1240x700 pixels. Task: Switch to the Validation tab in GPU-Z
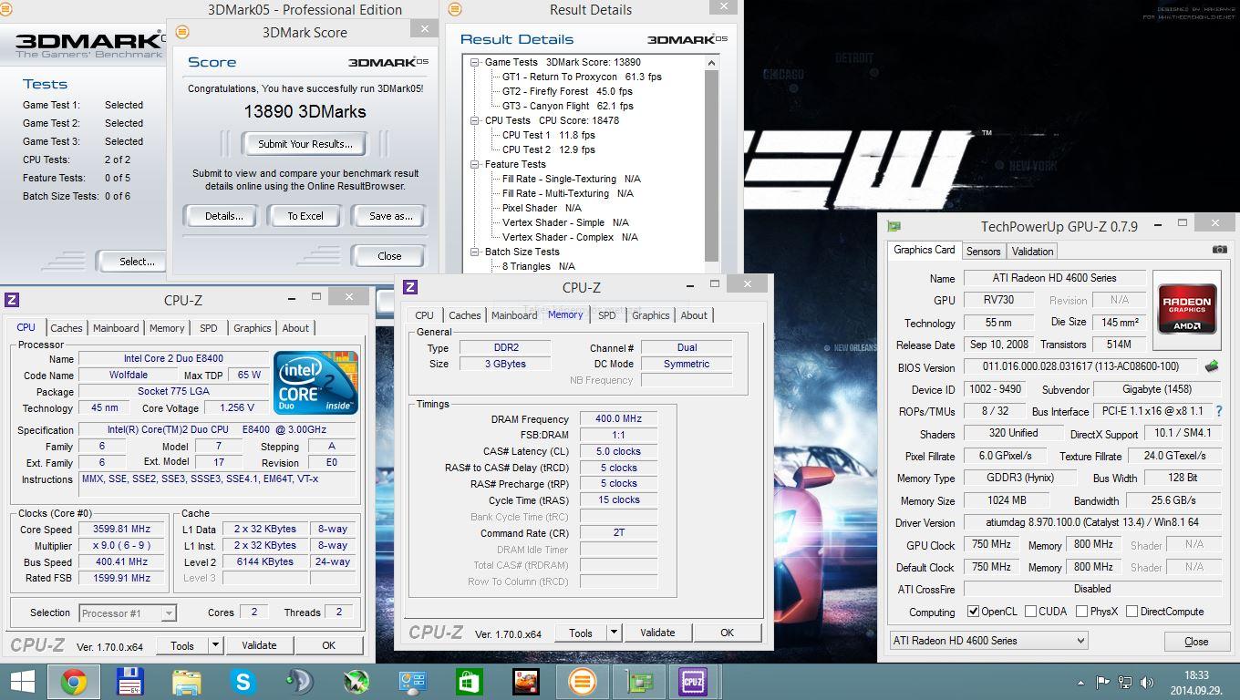tap(1032, 252)
